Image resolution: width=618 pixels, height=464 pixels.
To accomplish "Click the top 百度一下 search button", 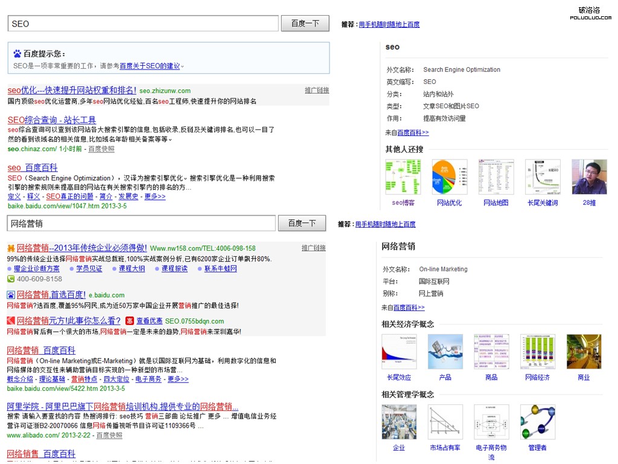I will tap(305, 24).
